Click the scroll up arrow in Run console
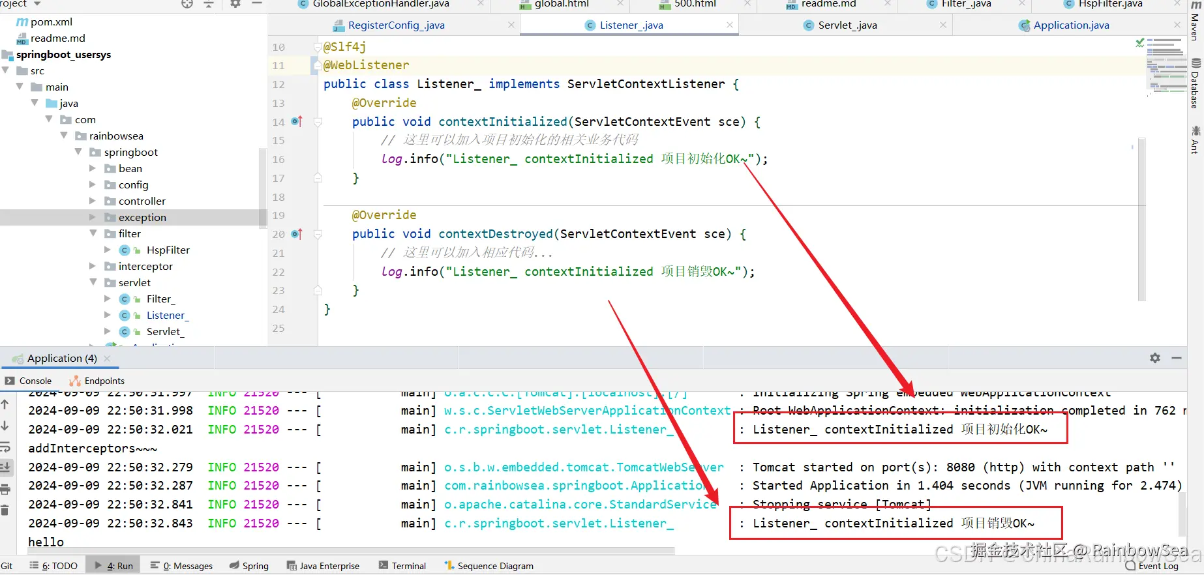The height and width of the screenshot is (575, 1204). pyautogui.click(x=5, y=404)
